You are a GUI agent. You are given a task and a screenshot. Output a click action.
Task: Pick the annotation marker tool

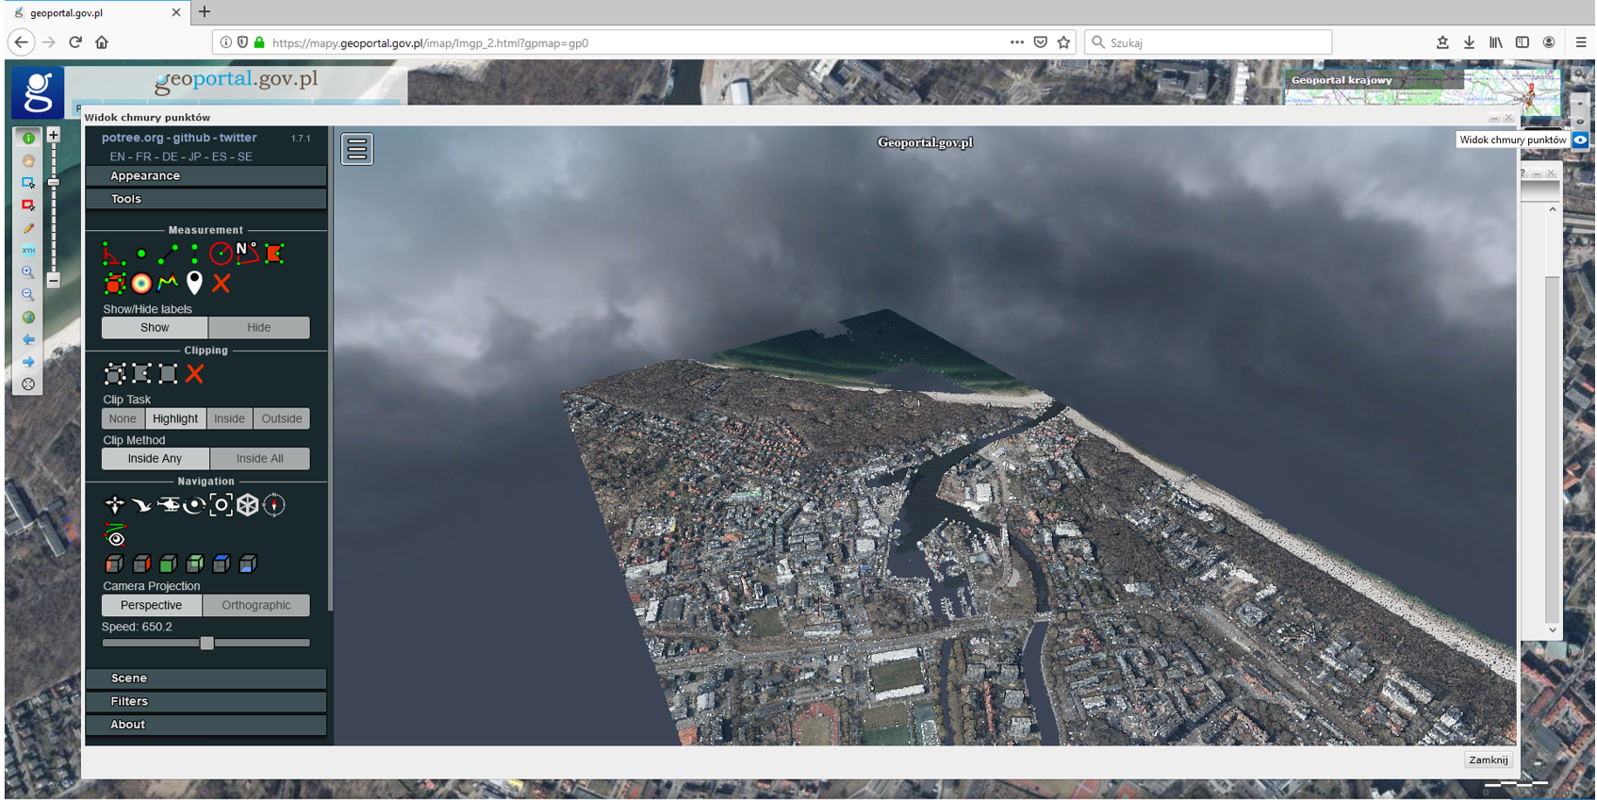(194, 283)
